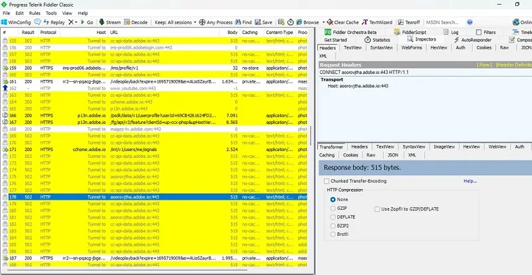Click the WinConfig toolbar icon

pos(4,22)
